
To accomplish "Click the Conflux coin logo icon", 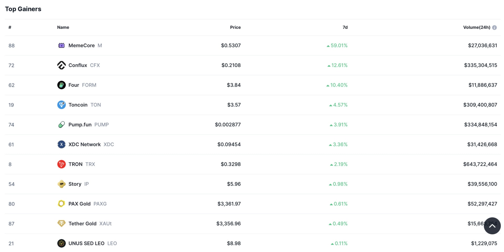I will (61, 65).
